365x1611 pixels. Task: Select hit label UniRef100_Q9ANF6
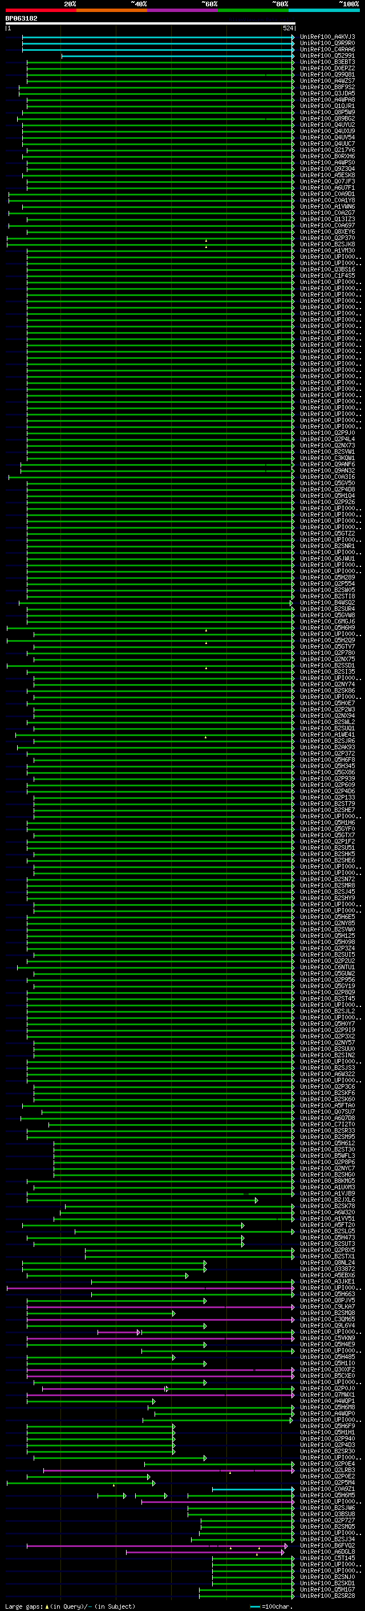(x=327, y=464)
